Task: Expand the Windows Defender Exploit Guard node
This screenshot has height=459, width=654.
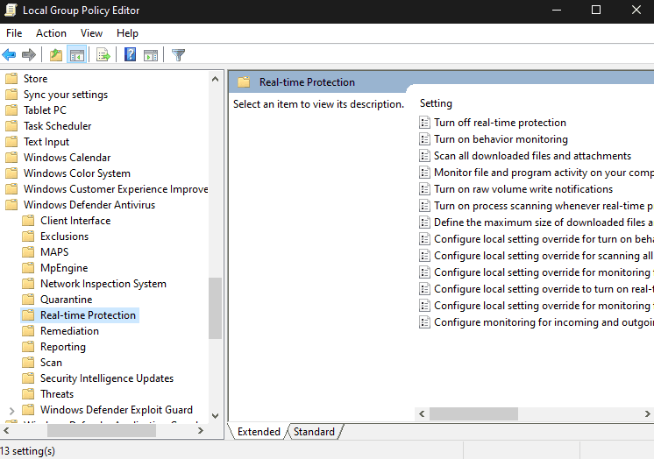Action: 11,410
